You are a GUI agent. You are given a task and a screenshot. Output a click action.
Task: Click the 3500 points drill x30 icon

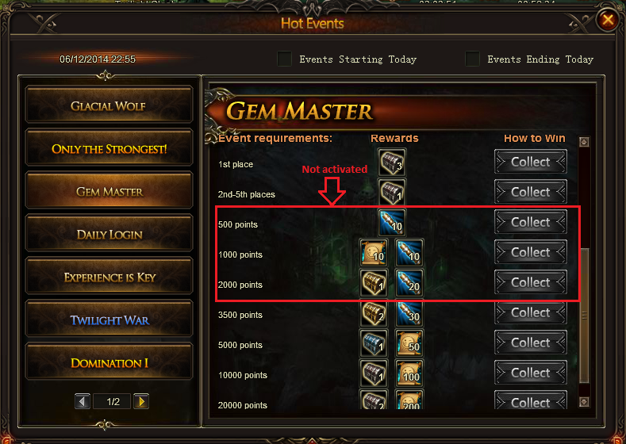point(409,313)
